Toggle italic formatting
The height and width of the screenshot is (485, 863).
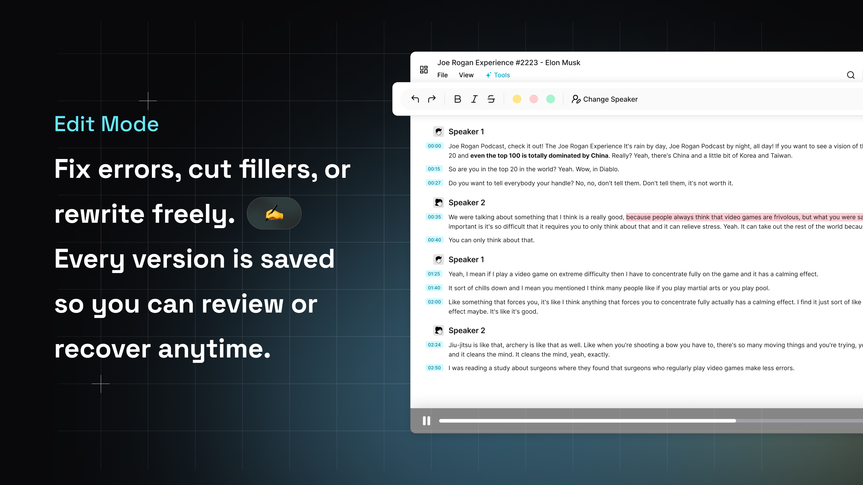(474, 99)
